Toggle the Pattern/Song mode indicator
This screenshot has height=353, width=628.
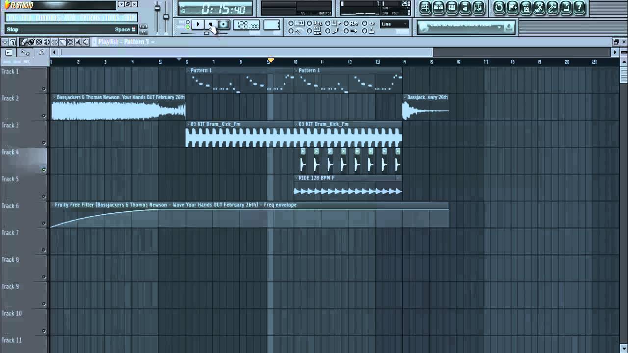coord(188,24)
